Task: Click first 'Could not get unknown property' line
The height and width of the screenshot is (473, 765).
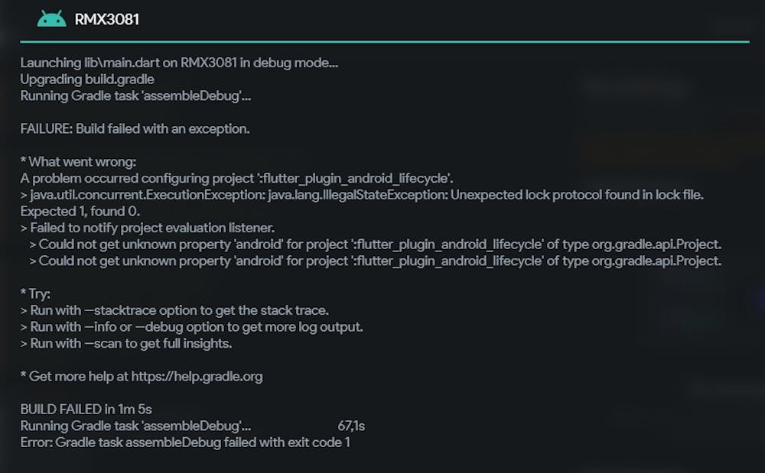Action: click(376, 245)
